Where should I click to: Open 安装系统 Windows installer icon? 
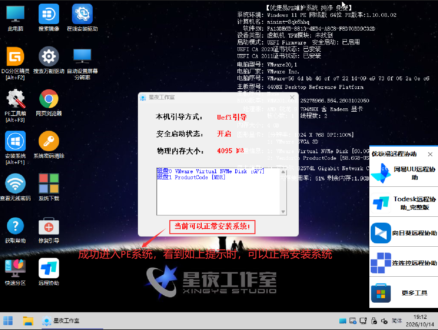point(15,148)
